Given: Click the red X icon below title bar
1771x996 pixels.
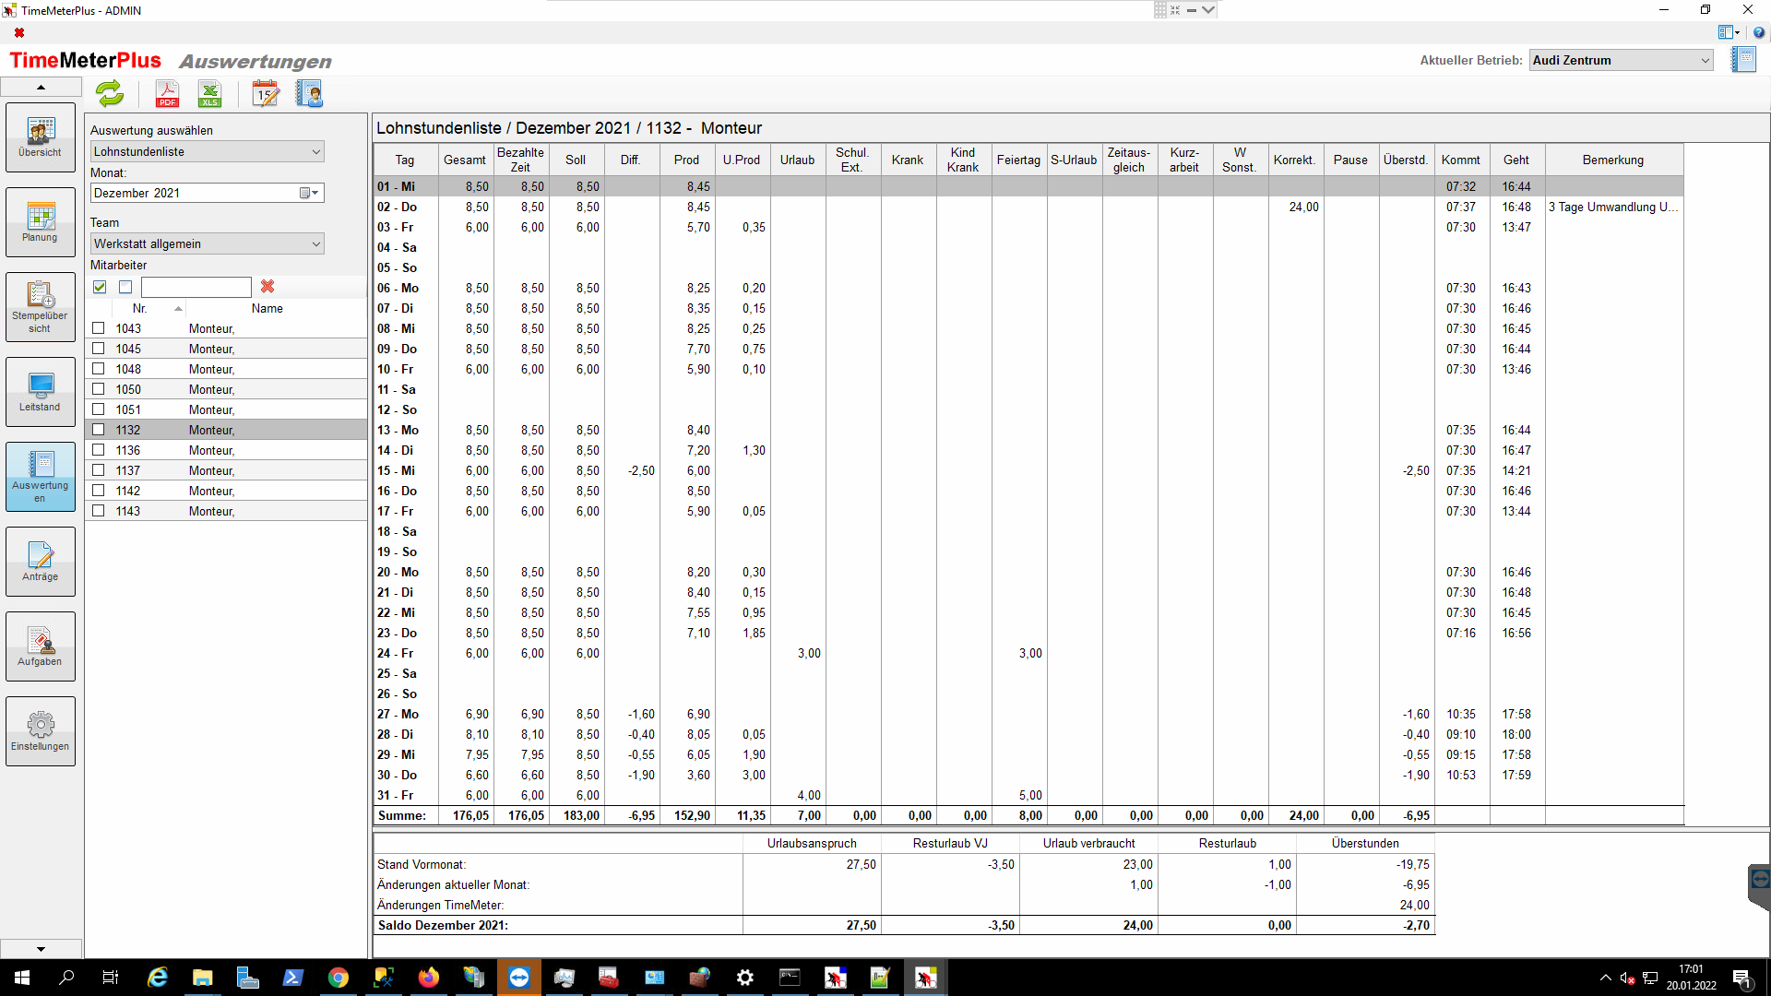Looking at the screenshot, I should tap(19, 32).
